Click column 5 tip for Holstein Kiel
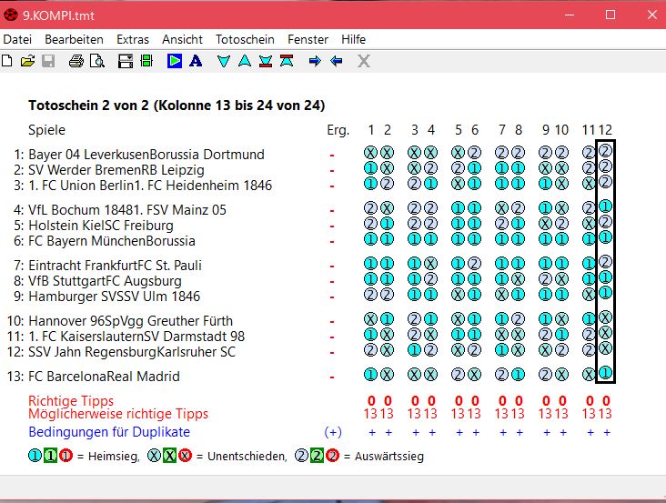The image size is (666, 503). [x=458, y=223]
